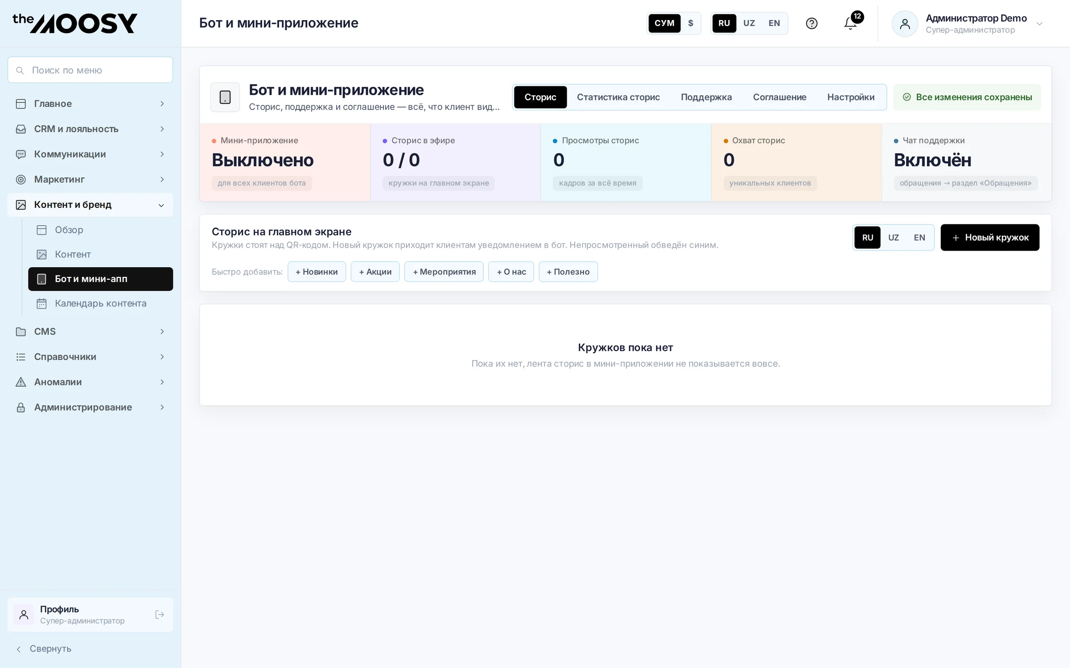
Task: Set header interface language to EN
Action: click(x=774, y=23)
